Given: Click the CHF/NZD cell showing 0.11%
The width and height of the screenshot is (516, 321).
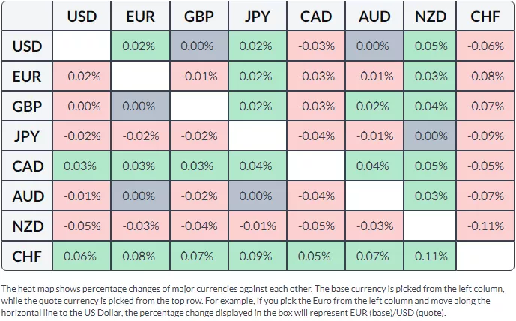Looking at the screenshot, I should point(430,256).
